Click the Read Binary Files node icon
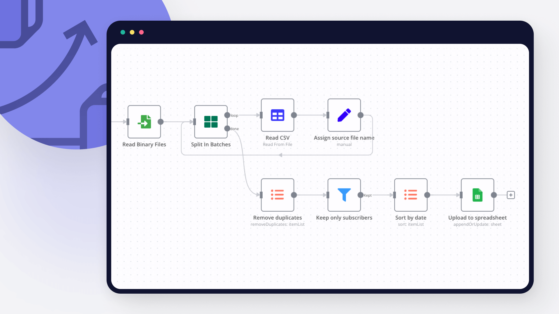The image size is (559, 314). point(144,122)
